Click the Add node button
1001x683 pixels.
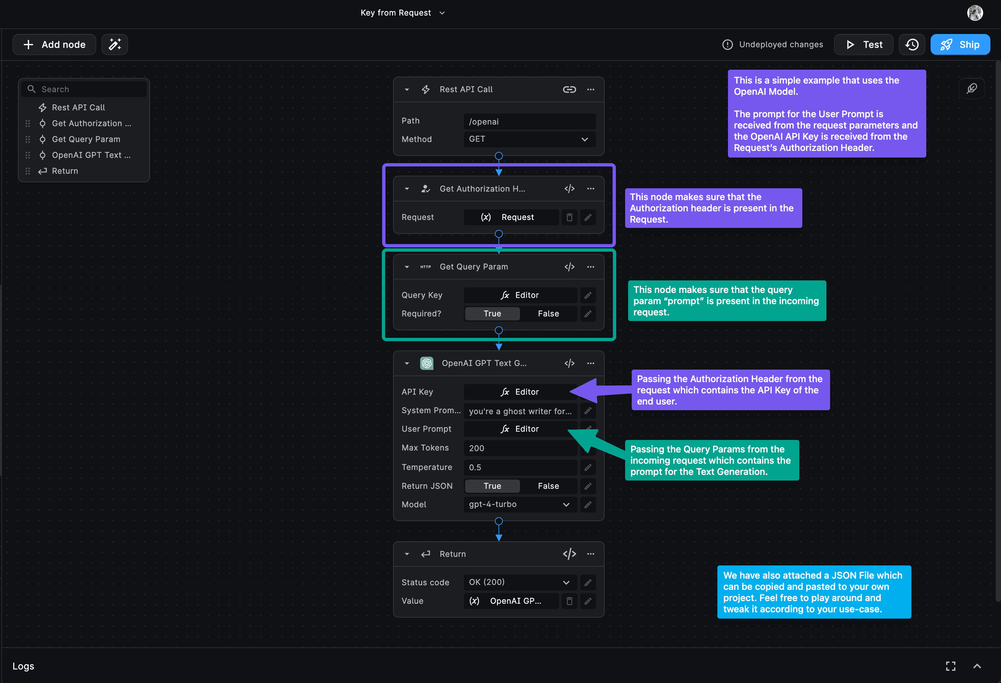(x=54, y=44)
